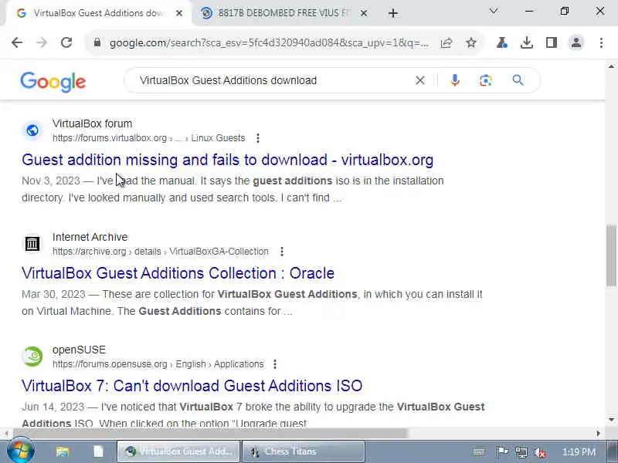This screenshot has width=618, height=463.
Task: Open Chrome Labs flask icon
Action: pos(501,42)
